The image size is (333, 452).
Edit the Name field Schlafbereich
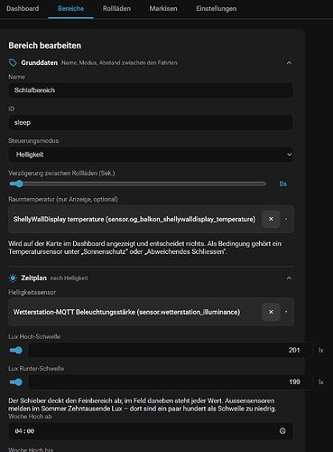[x=151, y=90]
